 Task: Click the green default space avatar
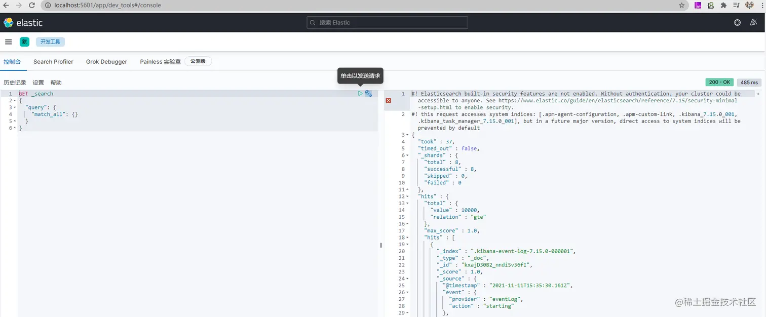(24, 42)
